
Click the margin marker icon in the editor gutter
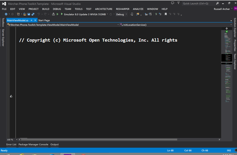(11, 96)
